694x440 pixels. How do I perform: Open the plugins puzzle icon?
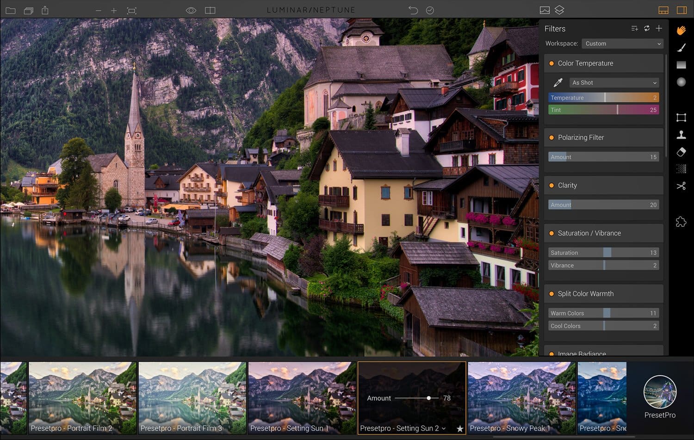(681, 222)
